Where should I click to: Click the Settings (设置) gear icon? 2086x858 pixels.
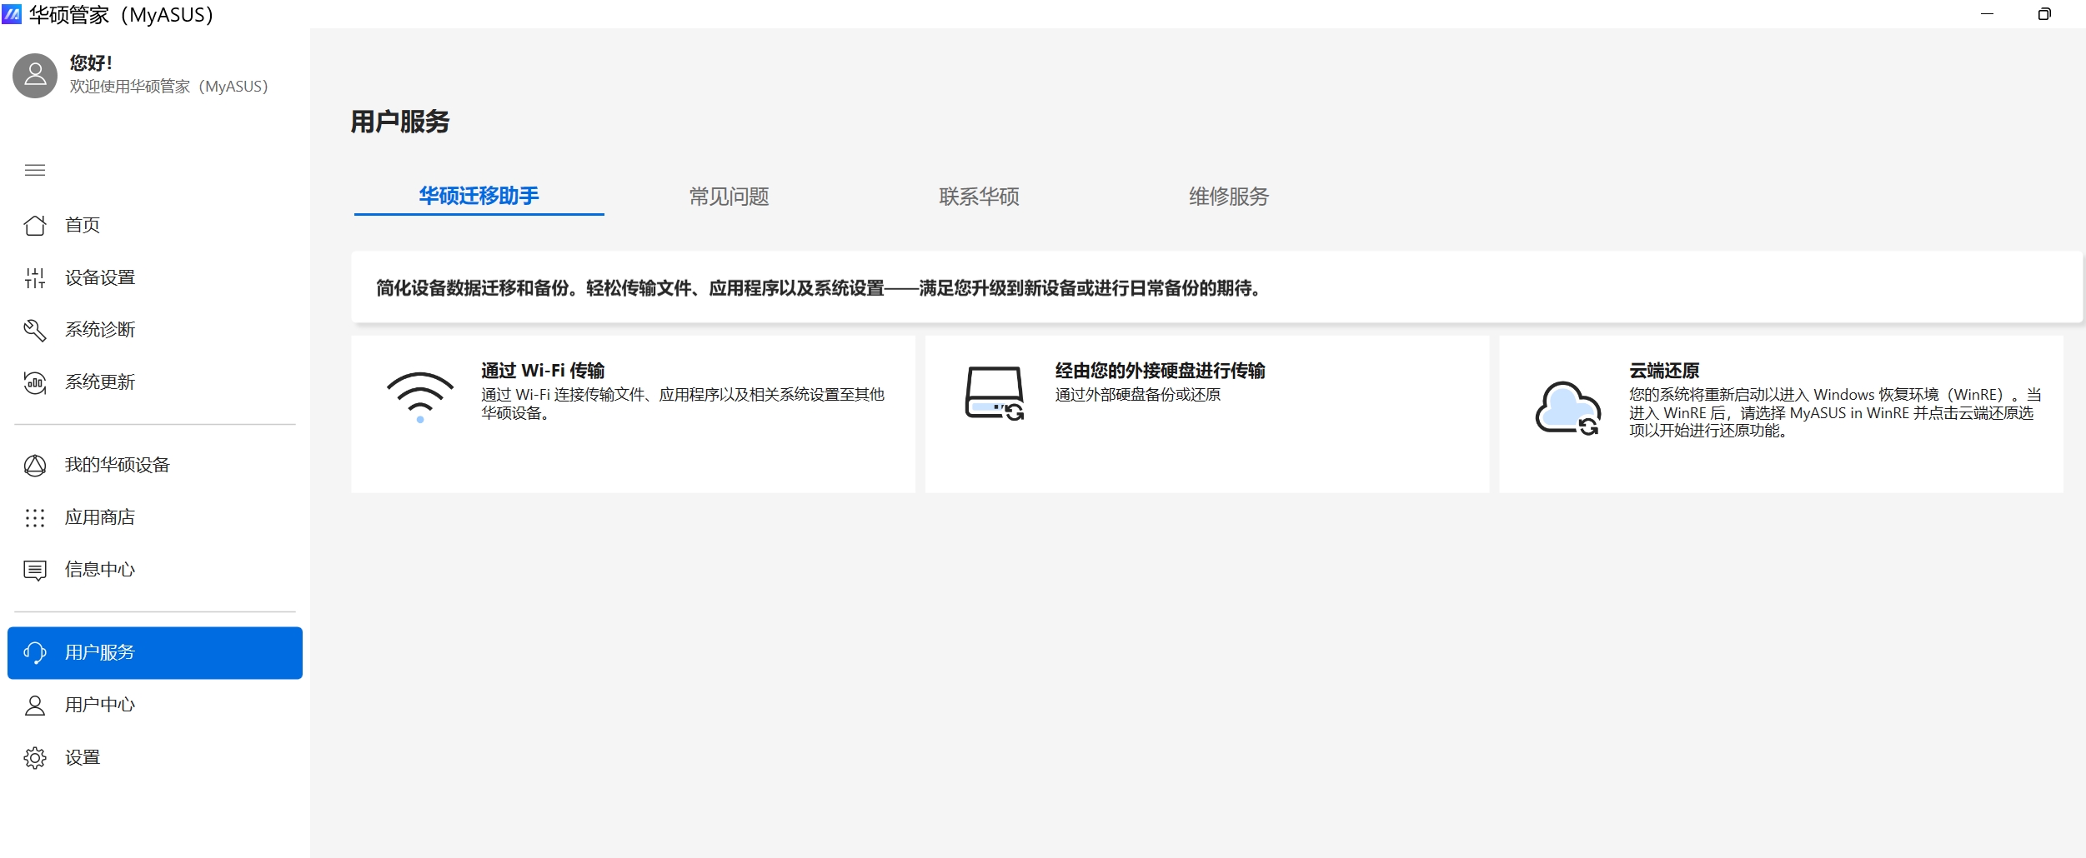(x=35, y=758)
